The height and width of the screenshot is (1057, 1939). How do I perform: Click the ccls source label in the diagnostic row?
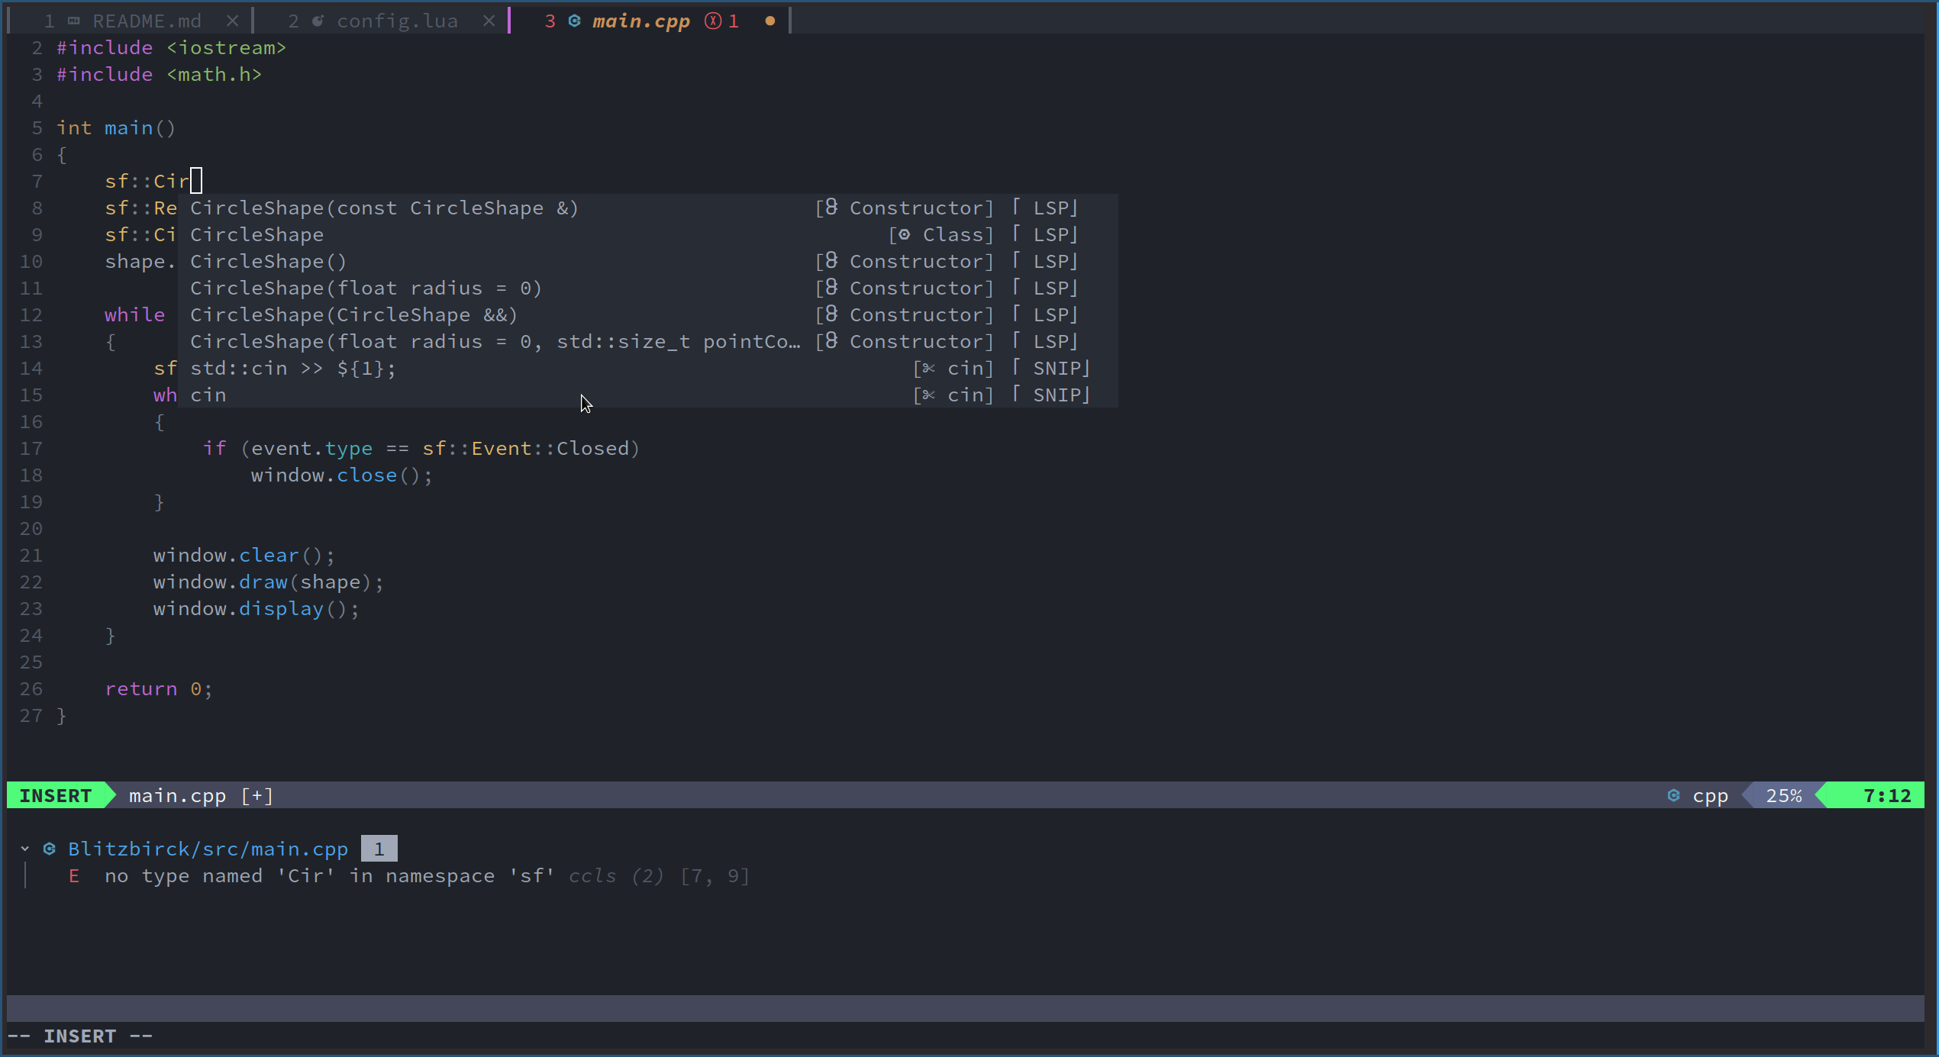(592, 875)
